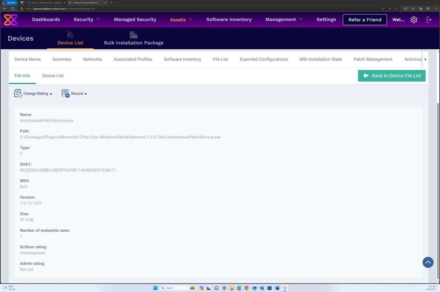Click the scroll-to-top circle button

tap(428, 262)
